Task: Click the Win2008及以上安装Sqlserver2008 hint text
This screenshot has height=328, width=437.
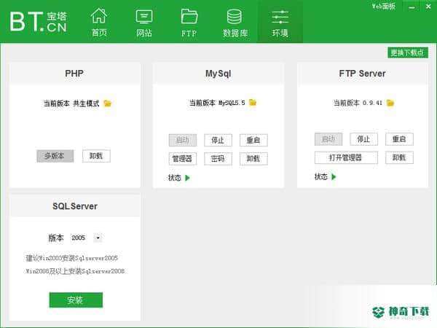Action: click(75, 271)
